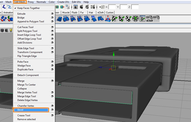Click the X coordinate input field
The image size is (191, 122).
(112, 7)
